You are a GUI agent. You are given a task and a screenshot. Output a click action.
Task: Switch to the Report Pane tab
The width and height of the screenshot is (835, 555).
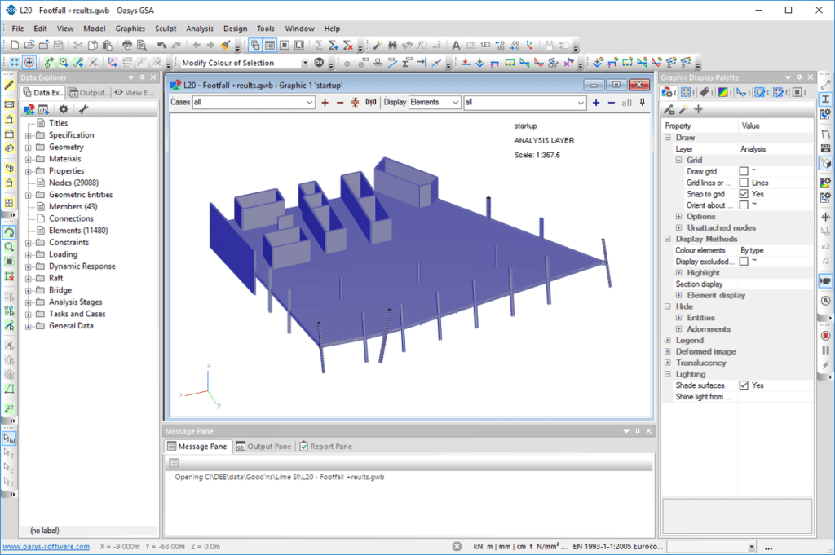coord(326,447)
